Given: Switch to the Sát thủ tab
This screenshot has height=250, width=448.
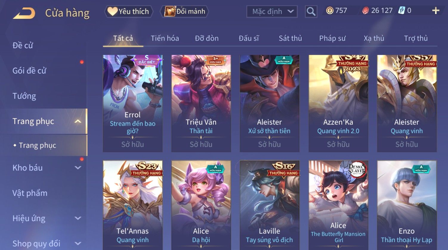Looking at the screenshot, I should [x=290, y=38].
